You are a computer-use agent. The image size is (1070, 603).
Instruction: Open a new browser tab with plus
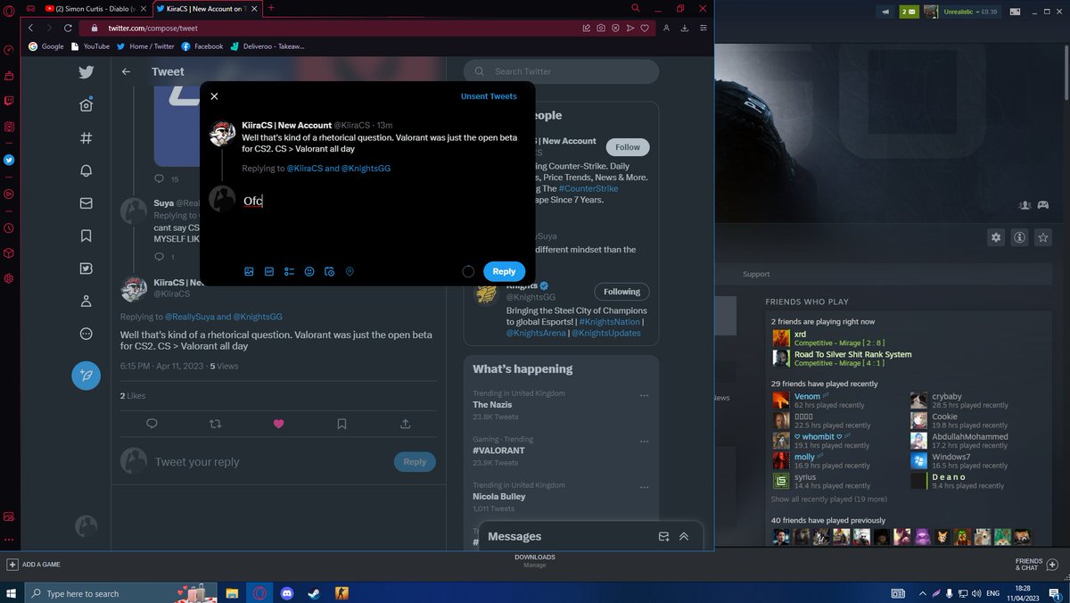271,8
